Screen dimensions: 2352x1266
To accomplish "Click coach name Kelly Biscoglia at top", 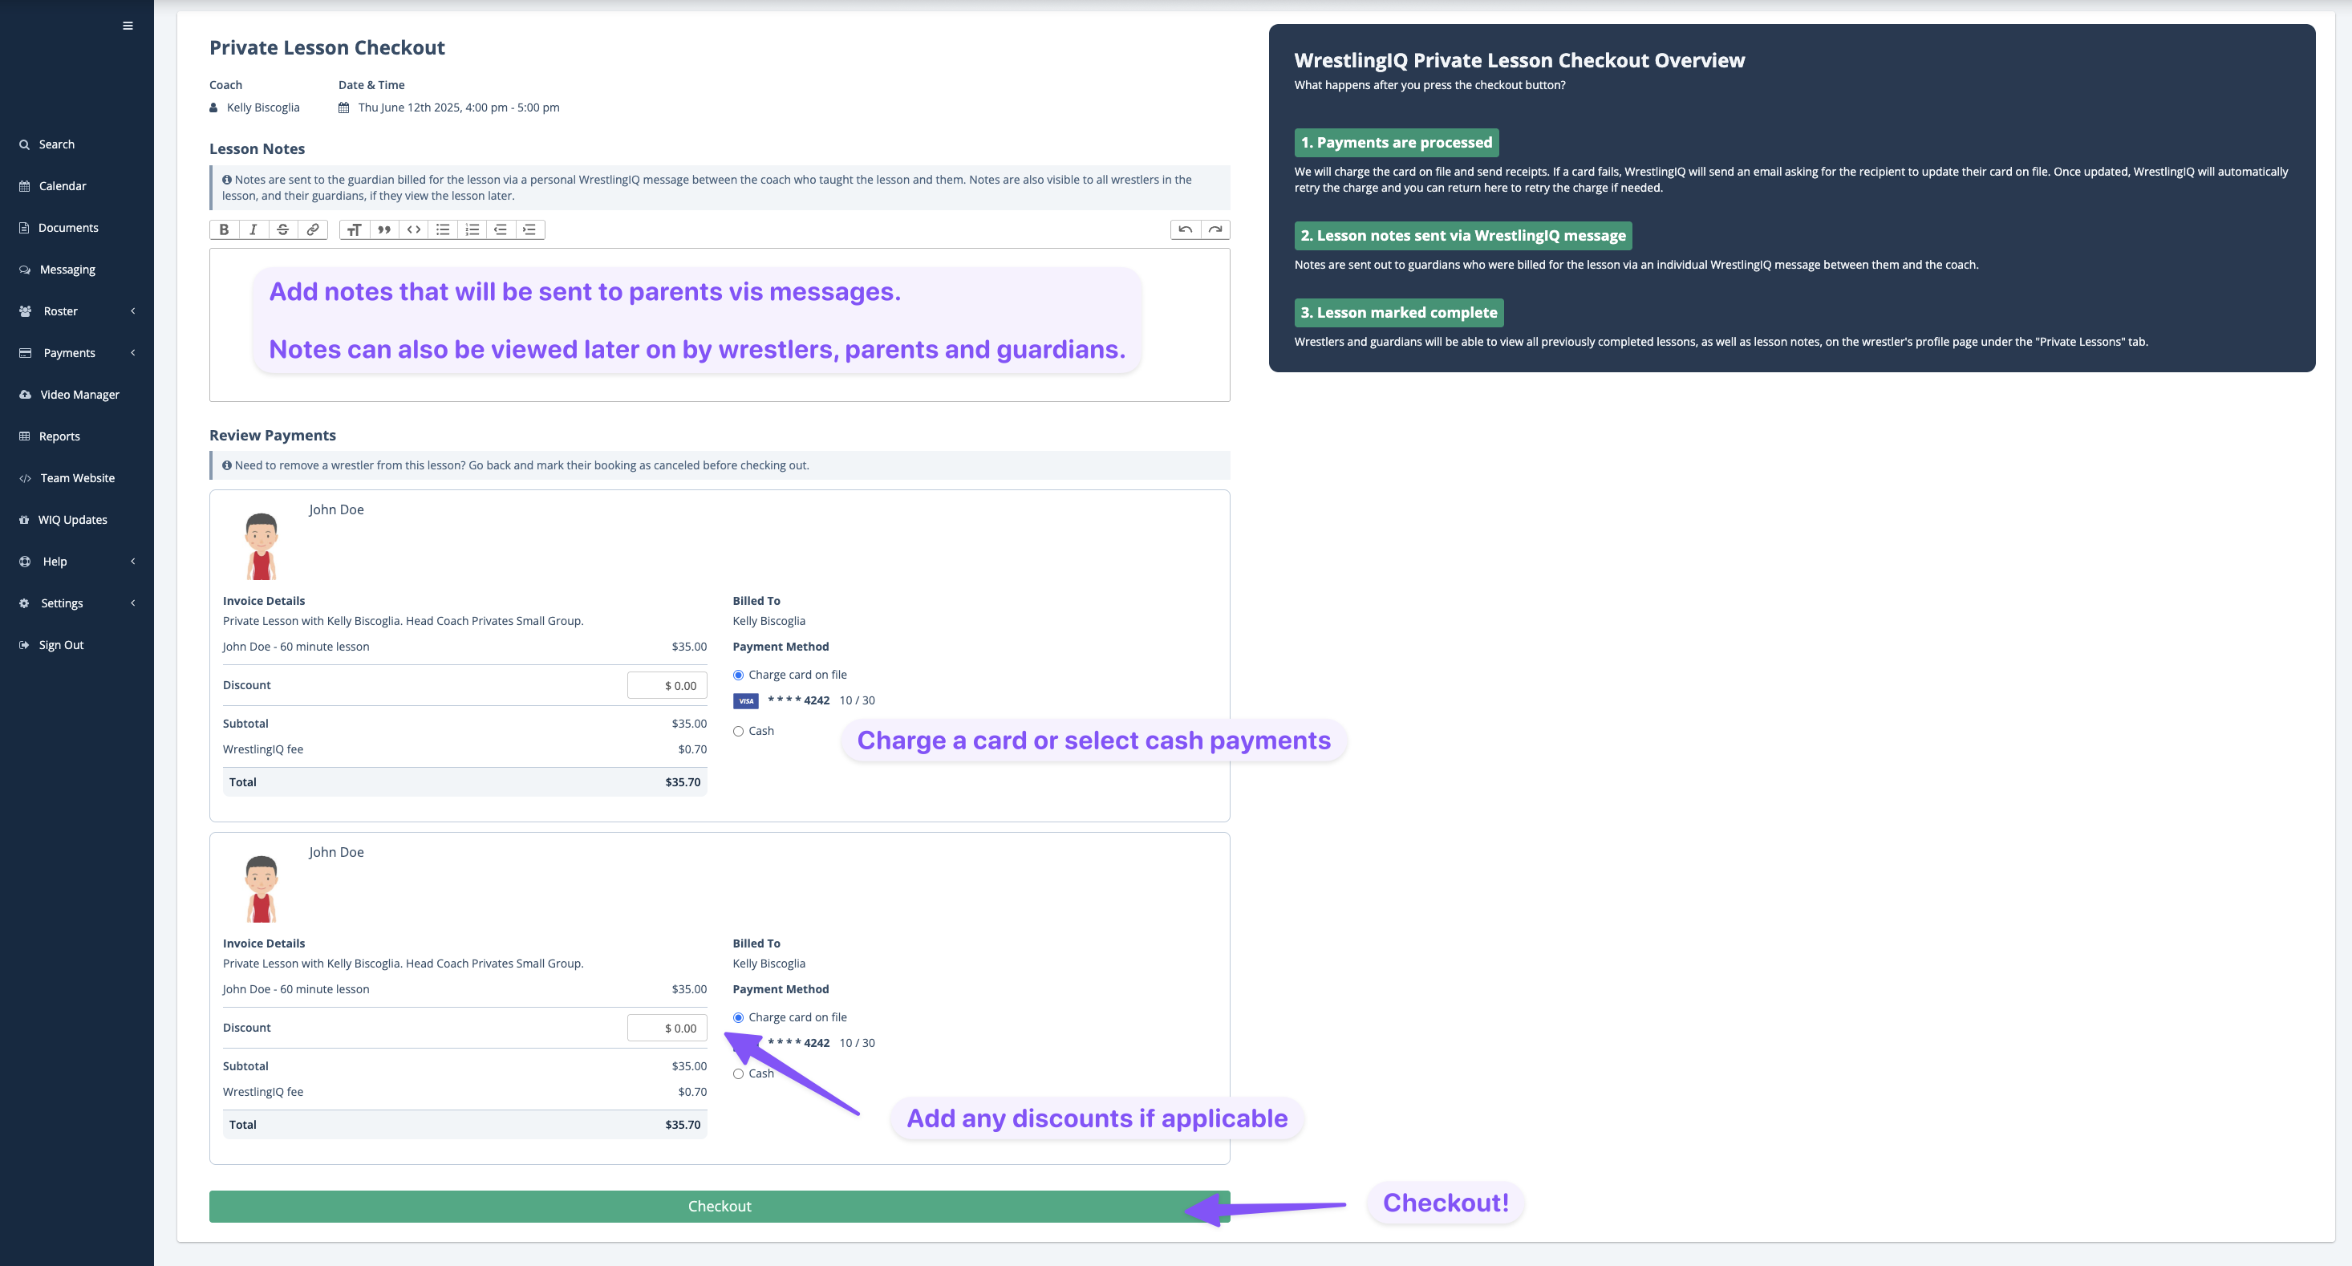I will (263, 108).
